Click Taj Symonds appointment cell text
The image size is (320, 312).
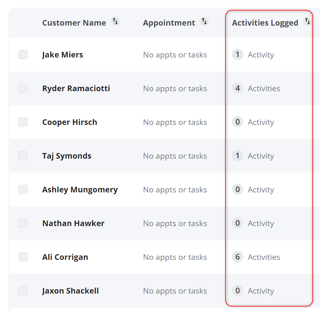click(x=175, y=156)
